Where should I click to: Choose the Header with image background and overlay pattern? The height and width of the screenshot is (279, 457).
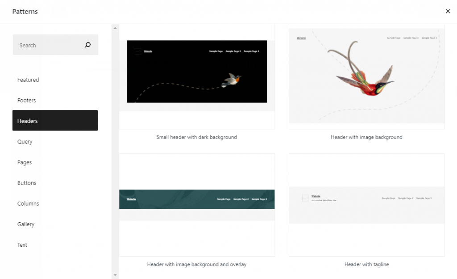point(197,199)
